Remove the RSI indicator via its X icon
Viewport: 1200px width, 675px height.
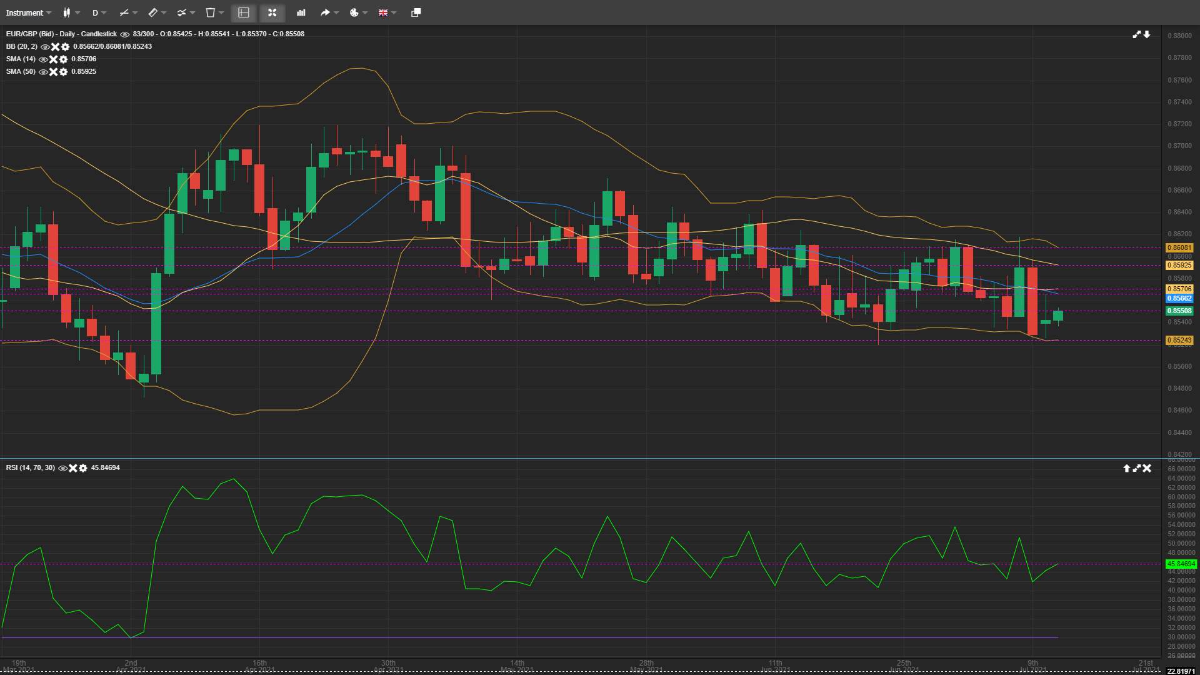pyautogui.click(x=72, y=468)
